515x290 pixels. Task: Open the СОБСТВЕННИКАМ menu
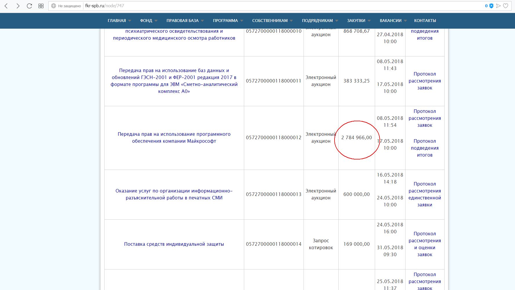(x=270, y=21)
